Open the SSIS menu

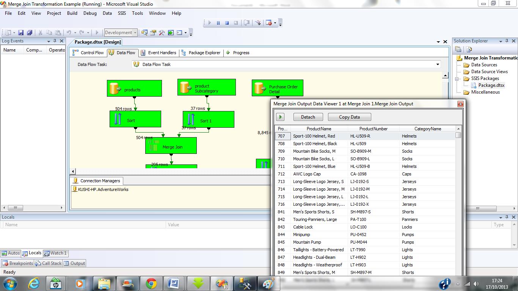[122, 13]
